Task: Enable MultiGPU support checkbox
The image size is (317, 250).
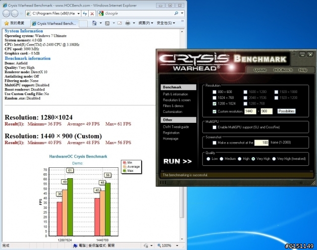Action: [x=214, y=127]
